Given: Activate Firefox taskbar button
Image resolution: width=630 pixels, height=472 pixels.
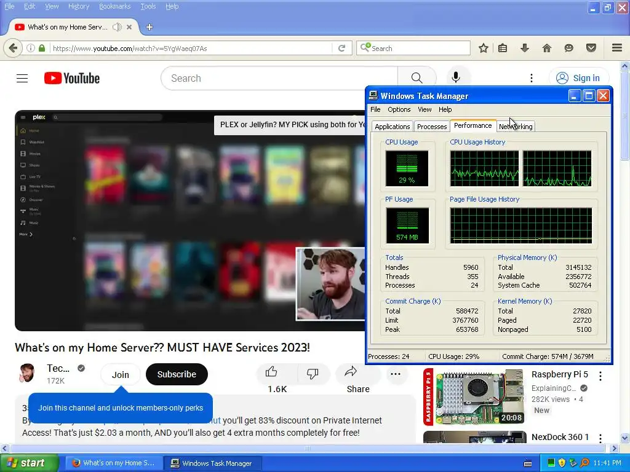Looking at the screenshot, I should pos(114,463).
